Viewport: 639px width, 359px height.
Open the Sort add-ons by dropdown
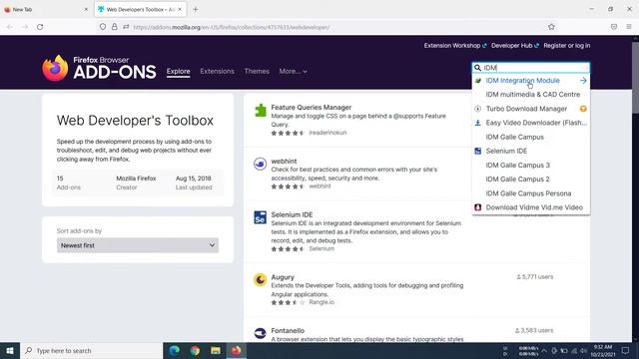coord(138,245)
